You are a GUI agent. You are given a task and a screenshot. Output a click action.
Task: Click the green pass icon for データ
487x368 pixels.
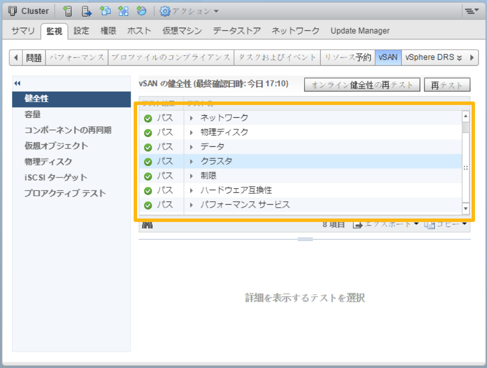[x=148, y=147]
